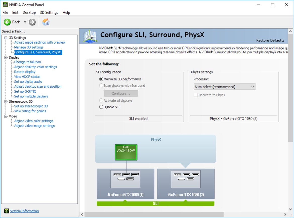The width and height of the screenshot is (294, 218).
Task: Open View rating for games task
Action: point(30,111)
